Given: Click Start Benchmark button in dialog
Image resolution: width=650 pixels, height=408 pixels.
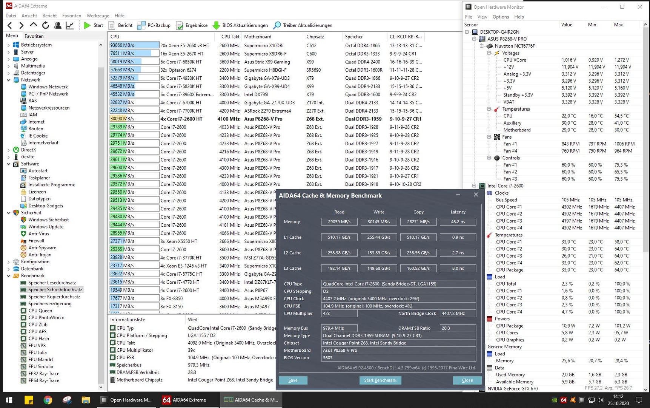Looking at the screenshot, I should pyautogui.click(x=380, y=380).
